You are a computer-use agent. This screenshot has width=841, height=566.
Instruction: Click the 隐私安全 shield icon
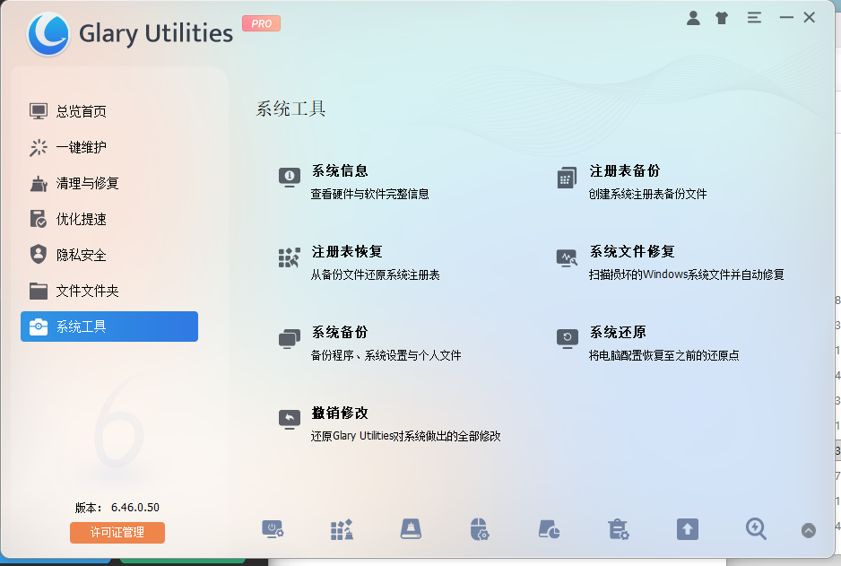[x=38, y=255]
